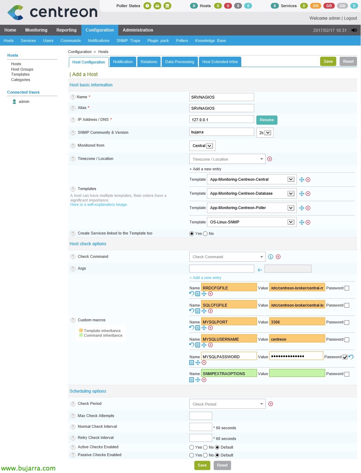The width and height of the screenshot is (361, 473).
Task: Click the Logout link
Action: pyautogui.click(x=350, y=18)
